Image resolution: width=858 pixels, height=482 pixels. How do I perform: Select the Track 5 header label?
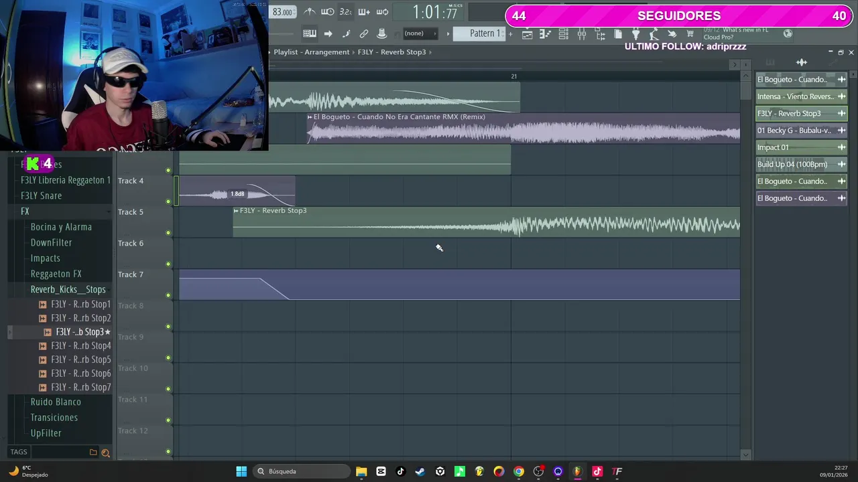pyautogui.click(x=131, y=212)
